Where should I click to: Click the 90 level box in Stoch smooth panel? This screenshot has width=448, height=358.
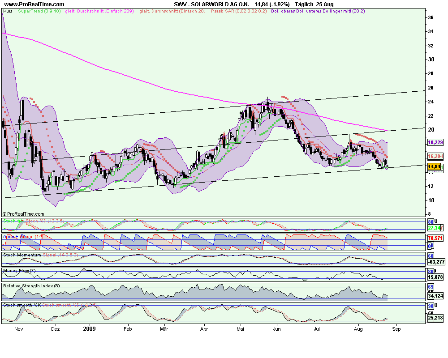(431, 306)
